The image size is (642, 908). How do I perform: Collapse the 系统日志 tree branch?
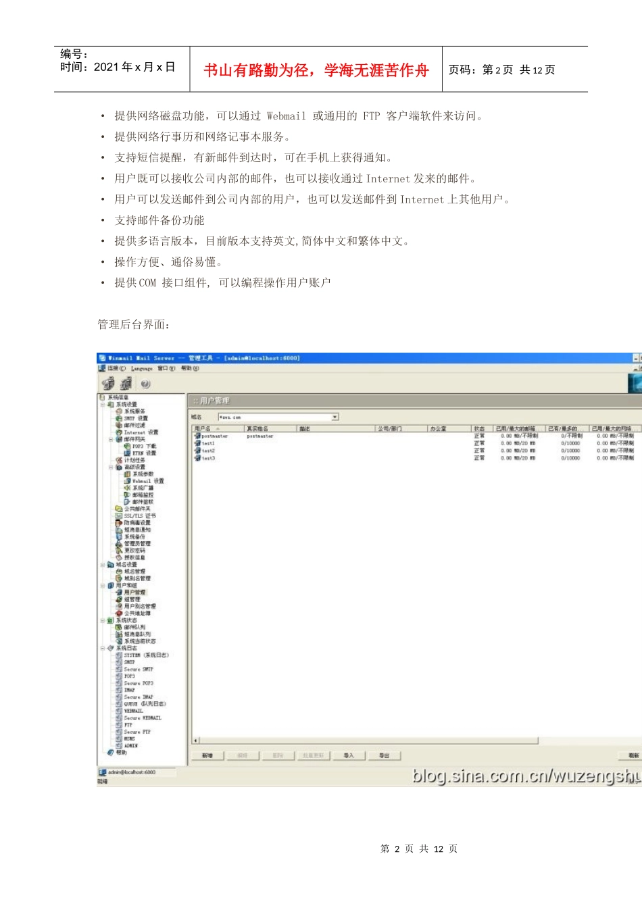[103, 648]
